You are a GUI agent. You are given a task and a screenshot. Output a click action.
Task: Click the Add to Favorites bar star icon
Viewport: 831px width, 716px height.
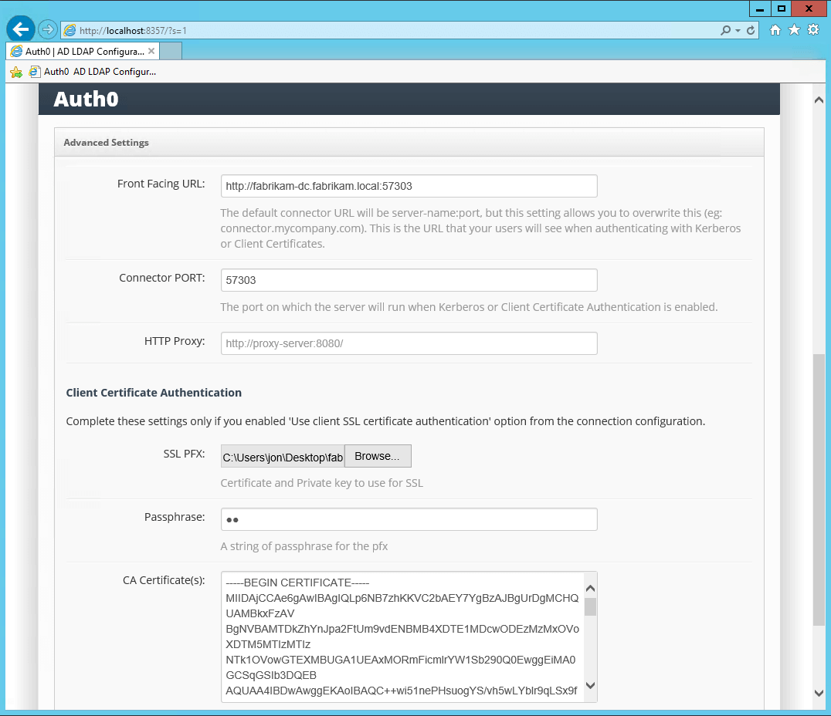15,71
